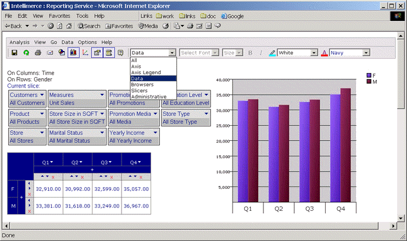Screen dimensions: 407x241
Task: Expand the Store Type slicer dropdown
Action: pos(206,114)
